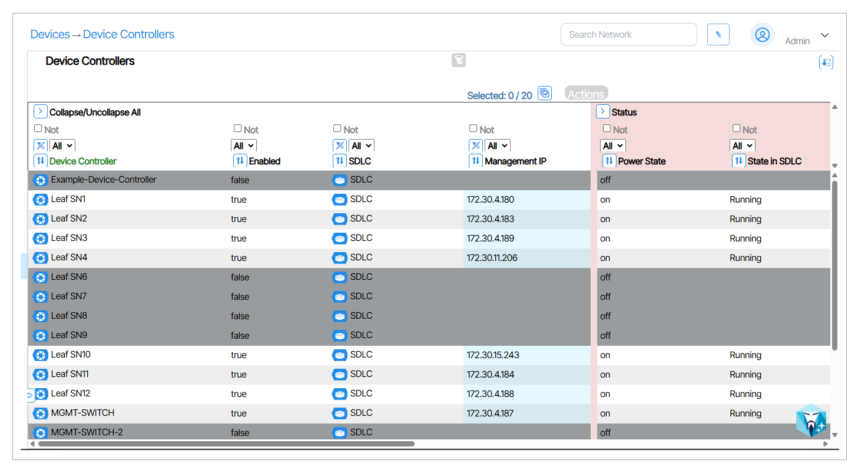Click the sort icon for Management IP column
This screenshot has height=473, width=858.
click(x=476, y=161)
